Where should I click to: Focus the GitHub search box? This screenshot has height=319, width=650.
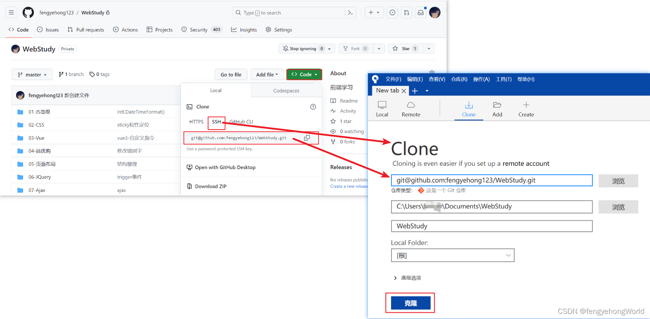pos(290,13)
